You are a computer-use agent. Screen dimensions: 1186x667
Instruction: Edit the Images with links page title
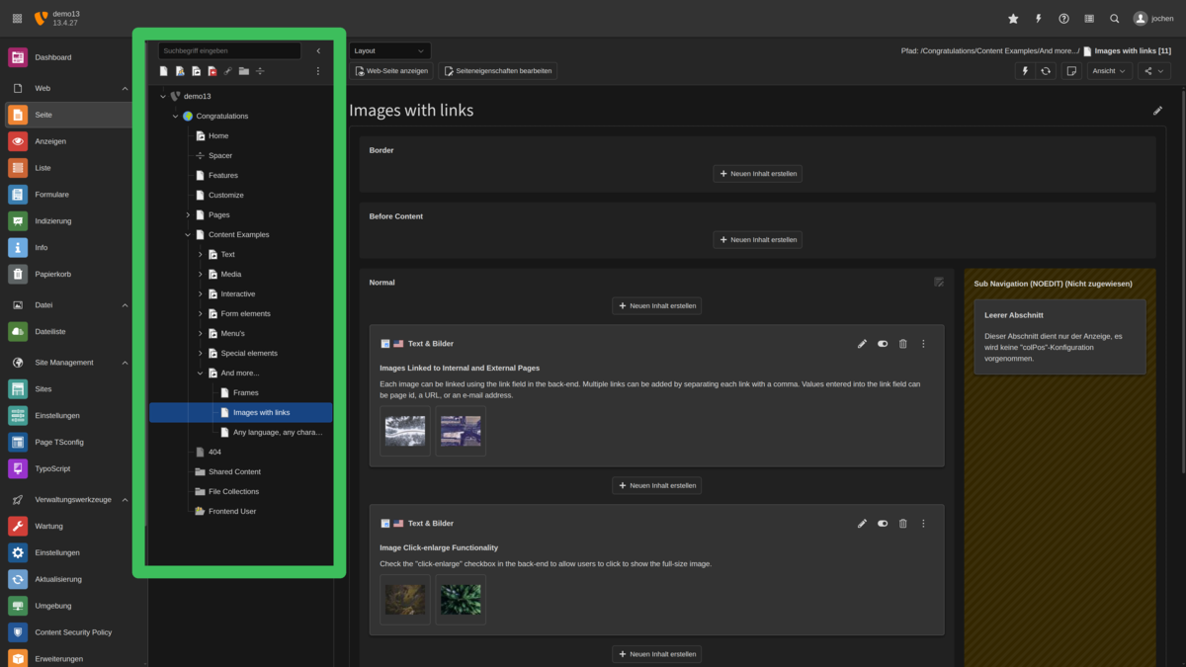1157,111
